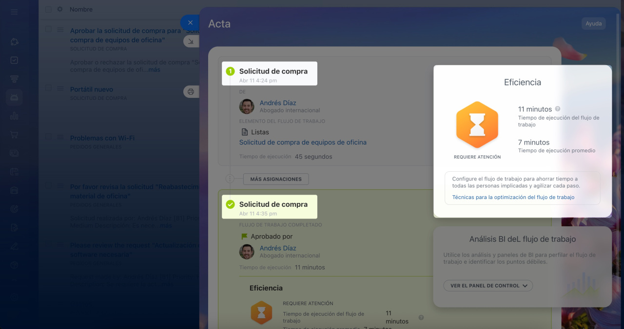Click the Listas document icon
The height and width of the screenshot is (329, 624).
tap(245, 132)
